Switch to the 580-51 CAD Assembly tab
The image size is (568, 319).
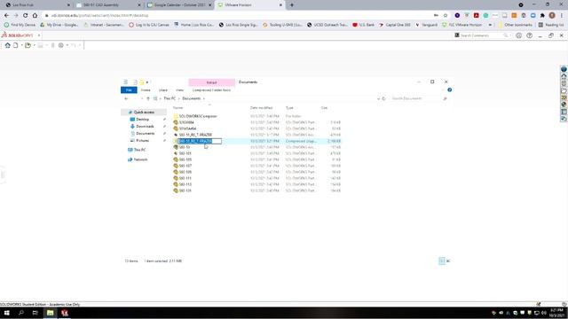[x=108, y=5]
